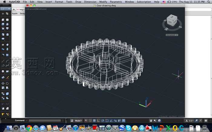
Task: Toggle Object Snap Tracking in status bar
Action: pyautogui.click(x=111, y=121)
